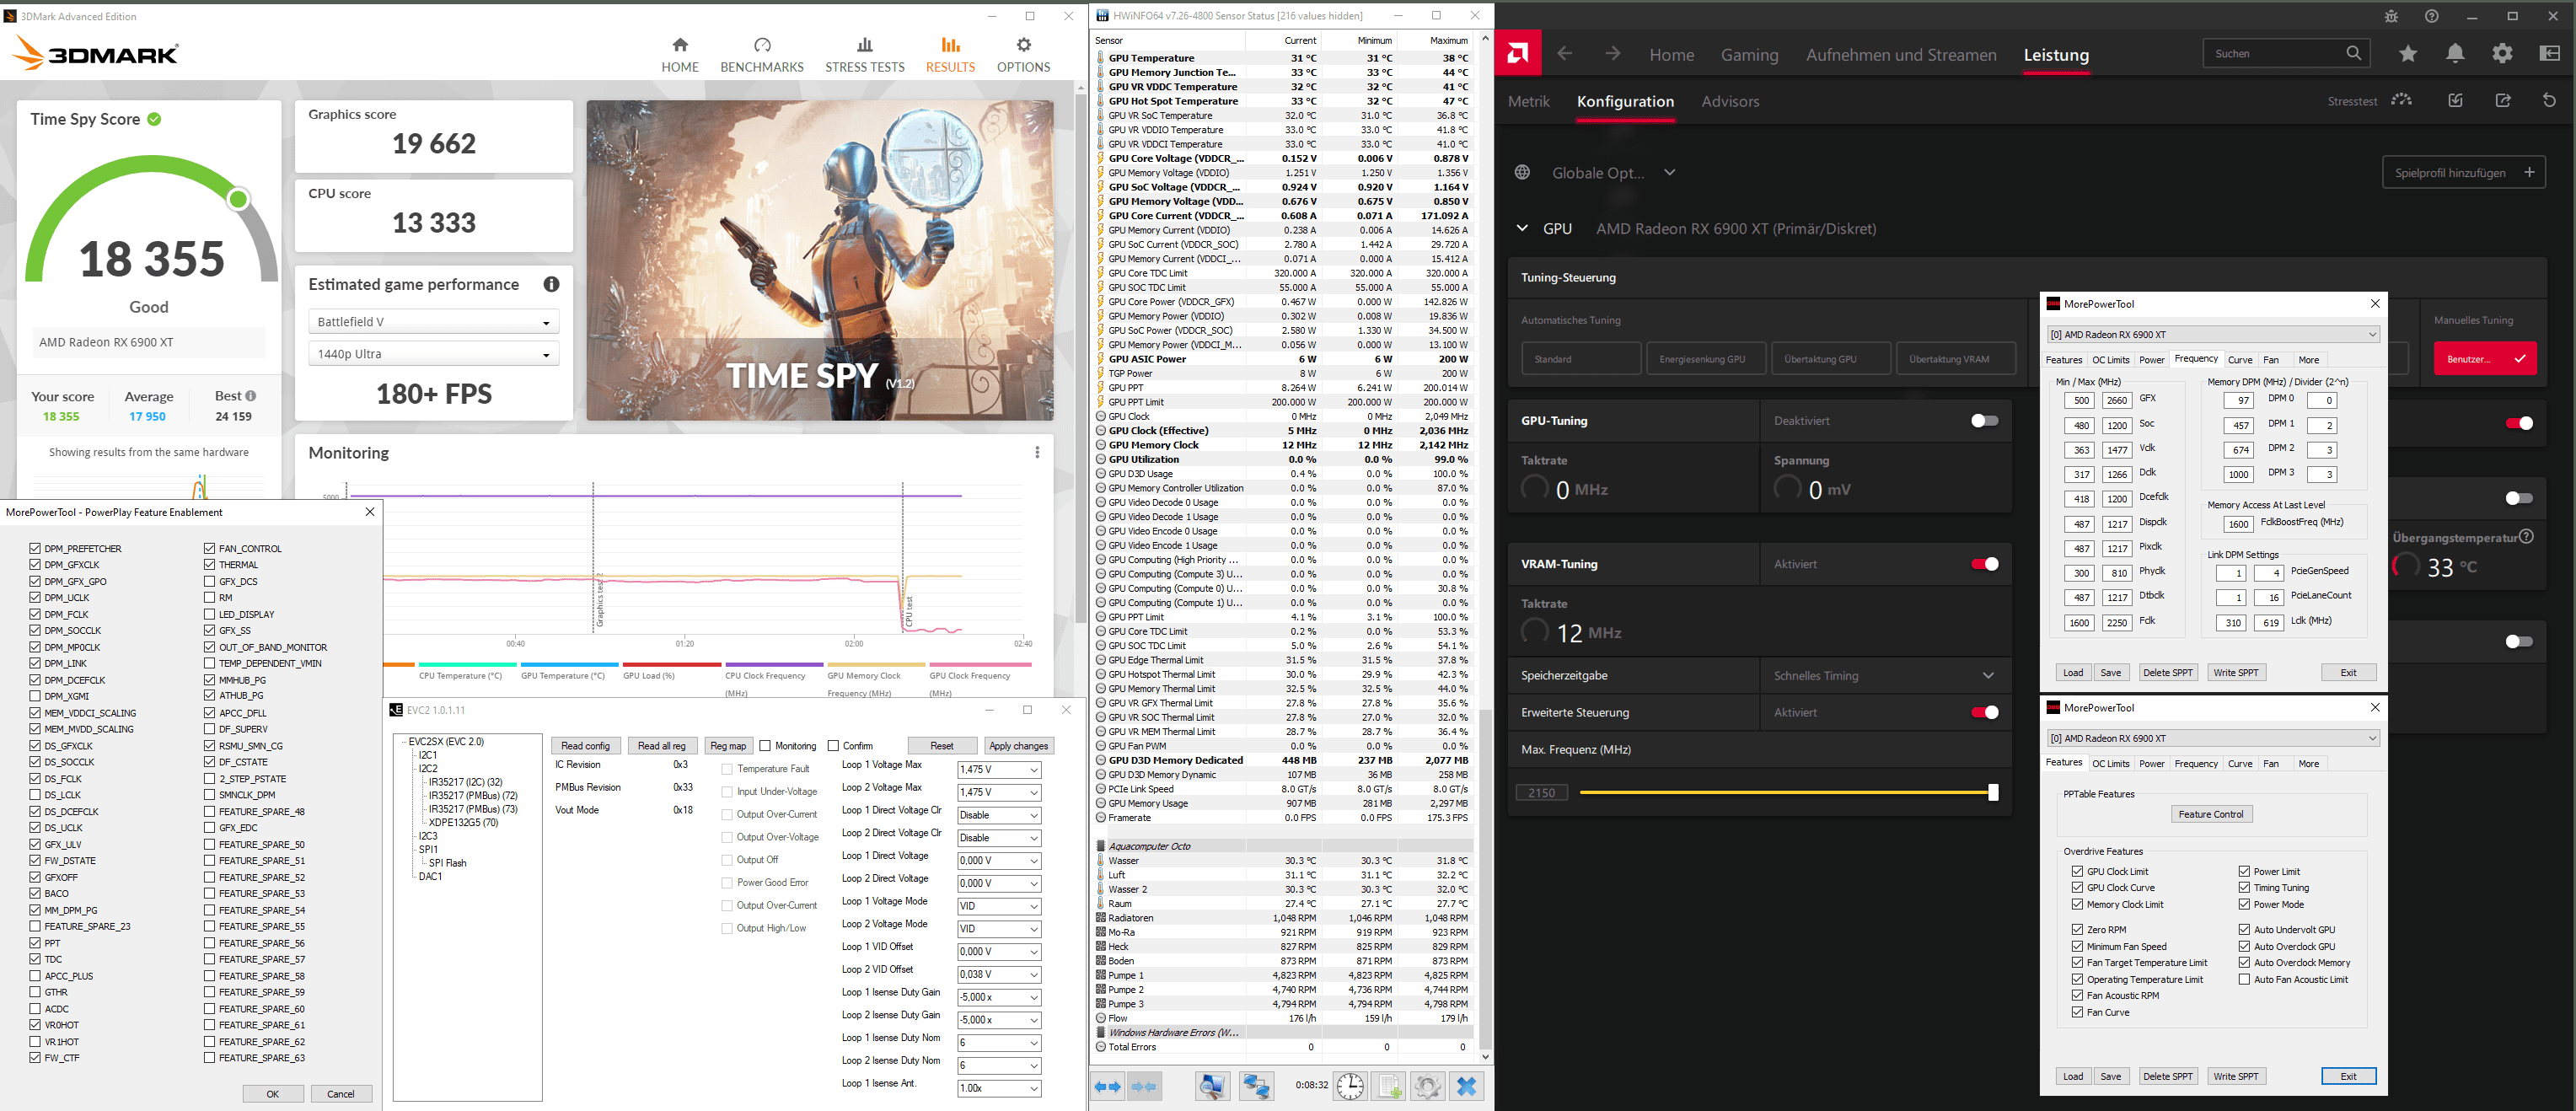Open 1440p Ultra resolution dropdown

click(x=433, y=354)
